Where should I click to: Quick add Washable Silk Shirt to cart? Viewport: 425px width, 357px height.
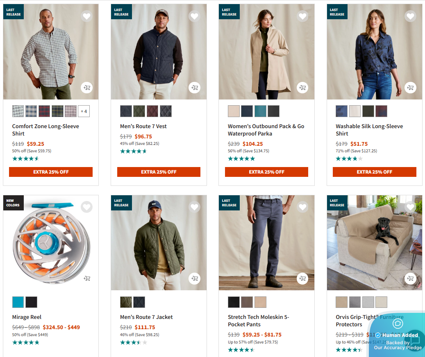(x=410, y=87)
